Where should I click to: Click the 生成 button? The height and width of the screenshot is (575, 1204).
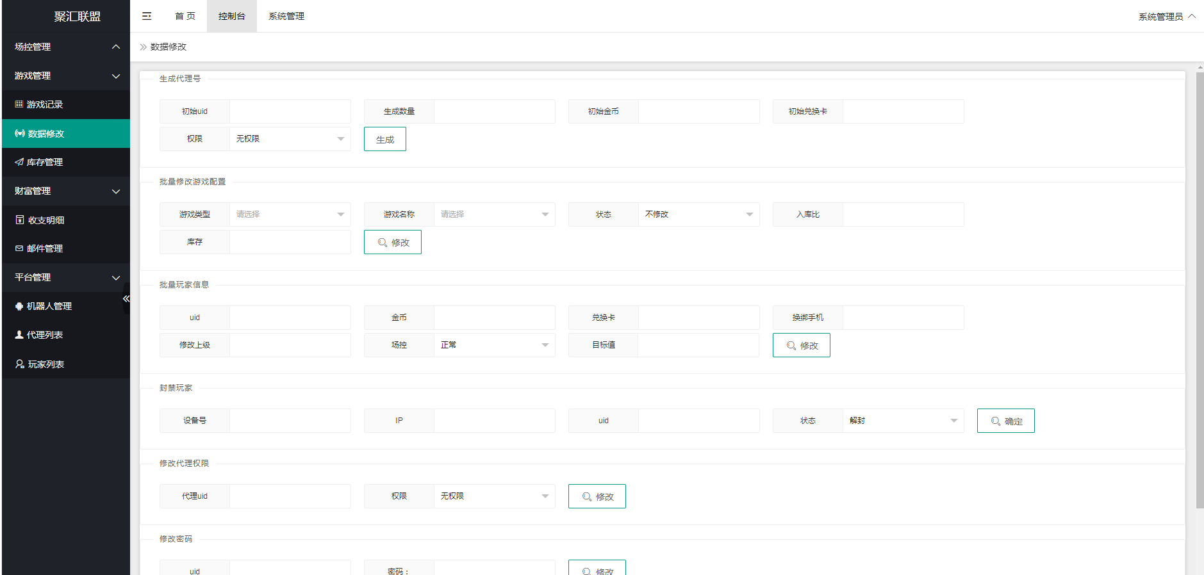pyautogui.click(x=385, y=140)
